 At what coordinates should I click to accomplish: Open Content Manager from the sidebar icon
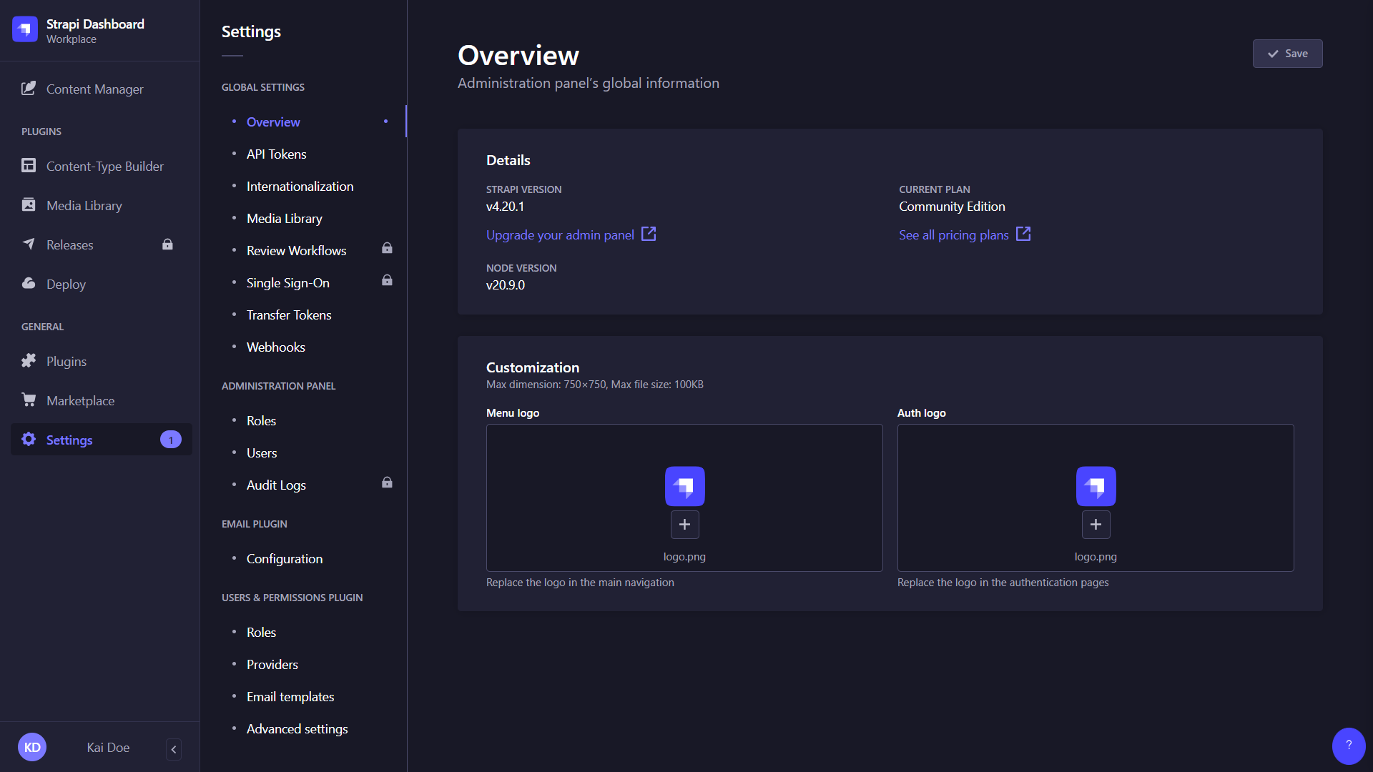pyautogui.click(x=29, y=89)
